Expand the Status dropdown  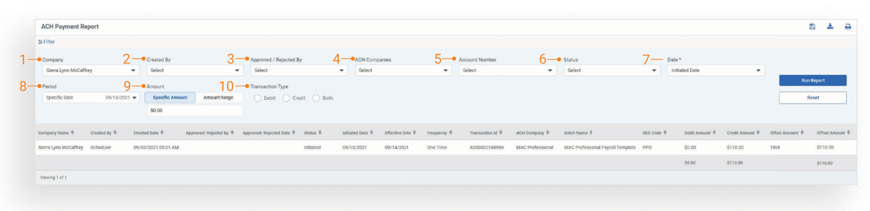[612, 71]
